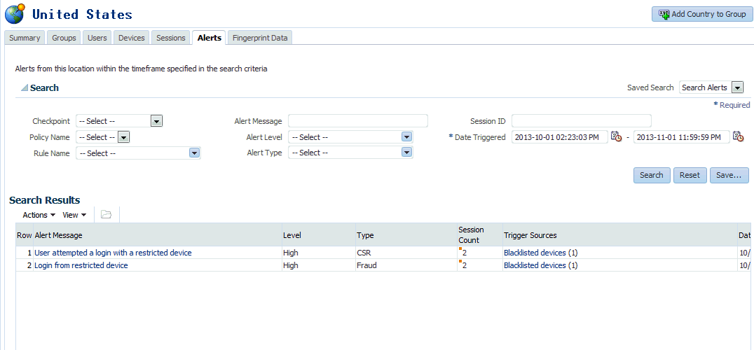Viewport: 754px width, 350px height.
Task: Open the Alert Level dropdown
Action: click(407, 136)
